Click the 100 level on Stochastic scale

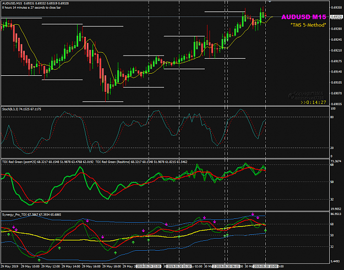[333, 109]
